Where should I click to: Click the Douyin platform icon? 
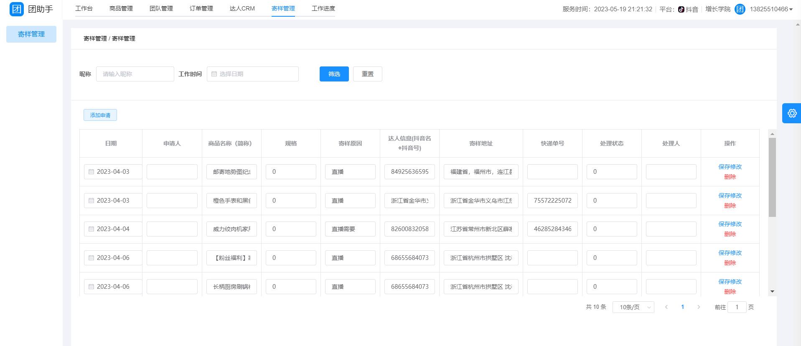click(x=681, y=9)
